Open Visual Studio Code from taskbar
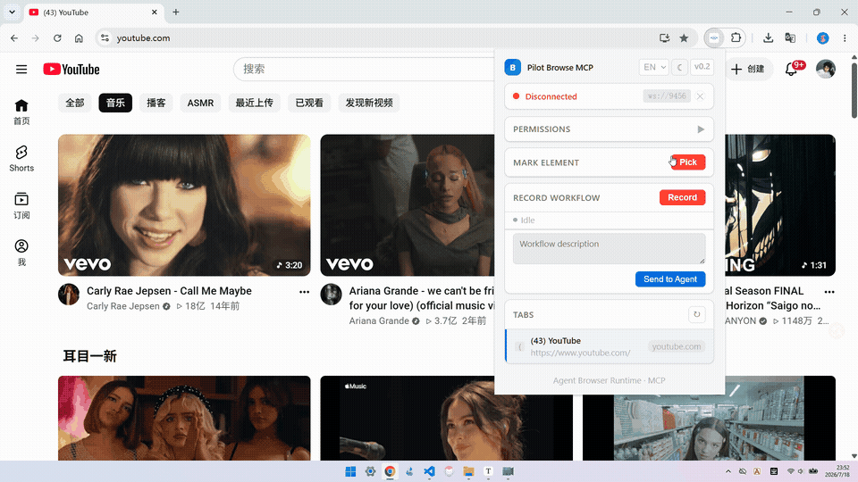This screenshot has width=858, height=482. click(429, 471)
